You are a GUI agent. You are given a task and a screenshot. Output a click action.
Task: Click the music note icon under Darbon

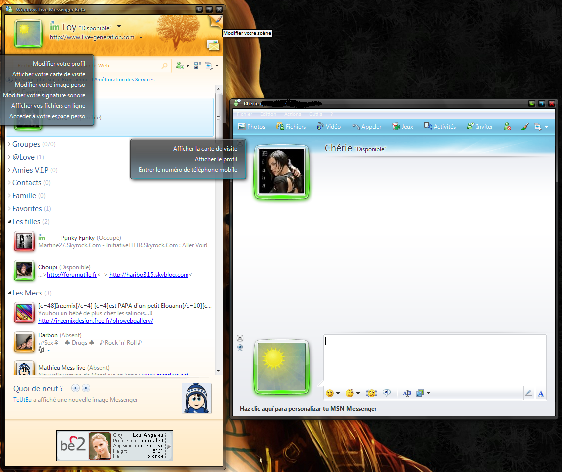[x=41, y=350]
